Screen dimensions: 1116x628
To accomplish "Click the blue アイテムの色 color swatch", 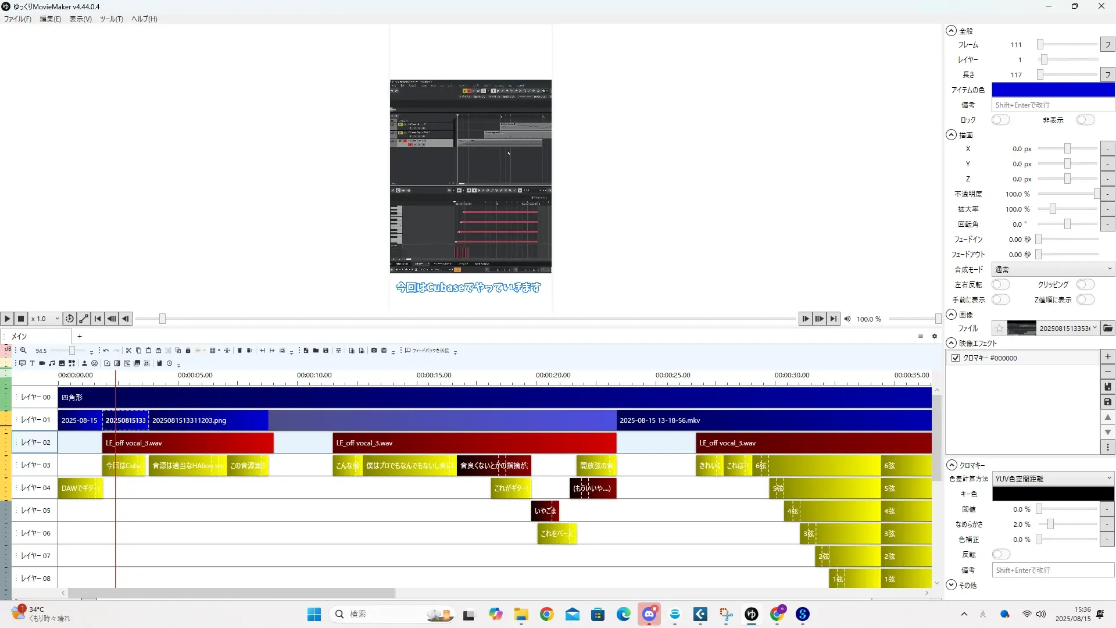I will coord(1053,90).
